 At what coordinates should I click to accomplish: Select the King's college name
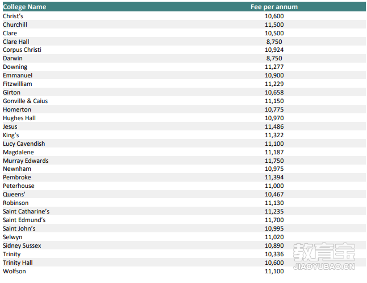point(11,135)
